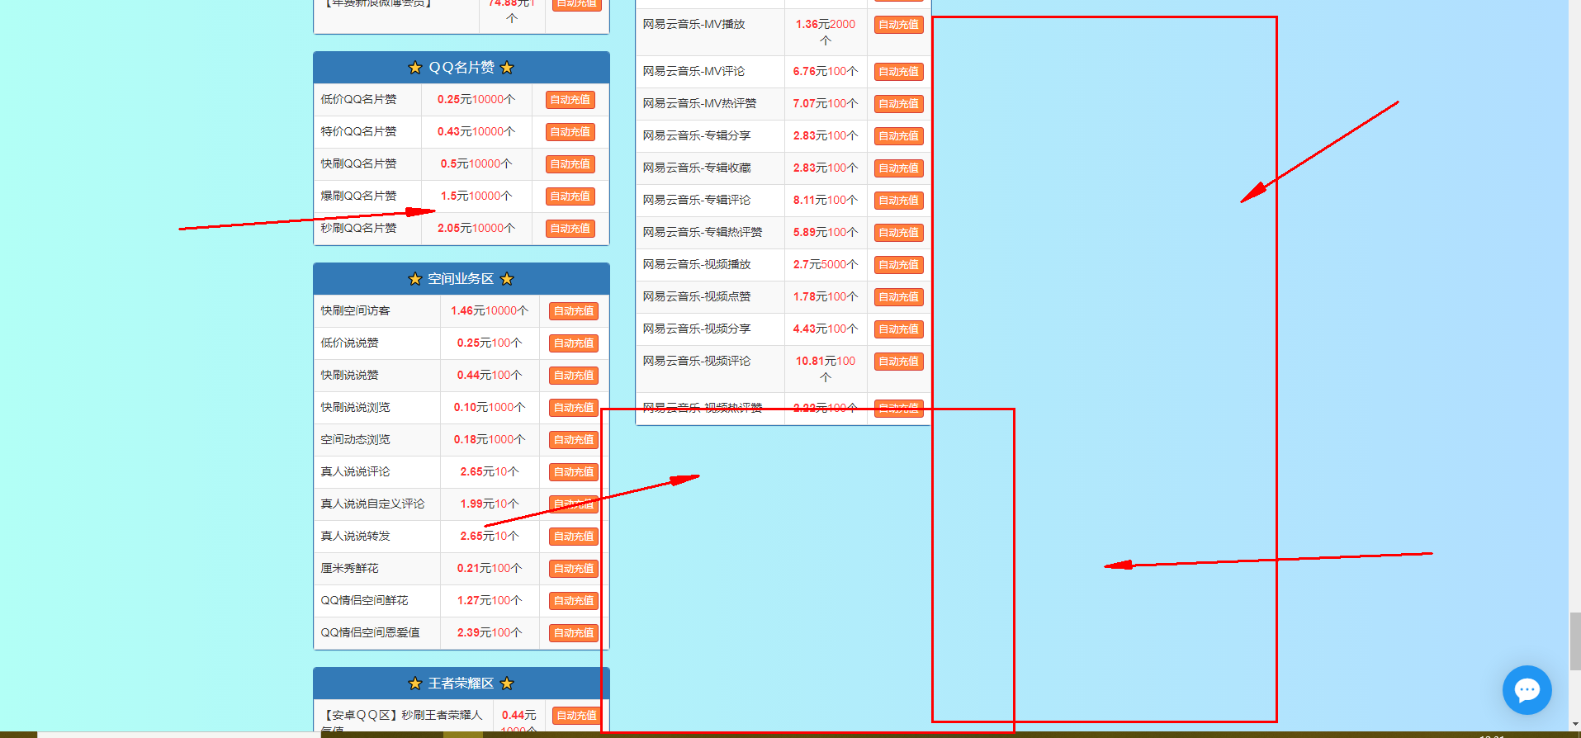The height and width of the screenshot is (738, 1581).
Task: Click 自动充值 for 空间动态浏览
Action: point(574,440)
